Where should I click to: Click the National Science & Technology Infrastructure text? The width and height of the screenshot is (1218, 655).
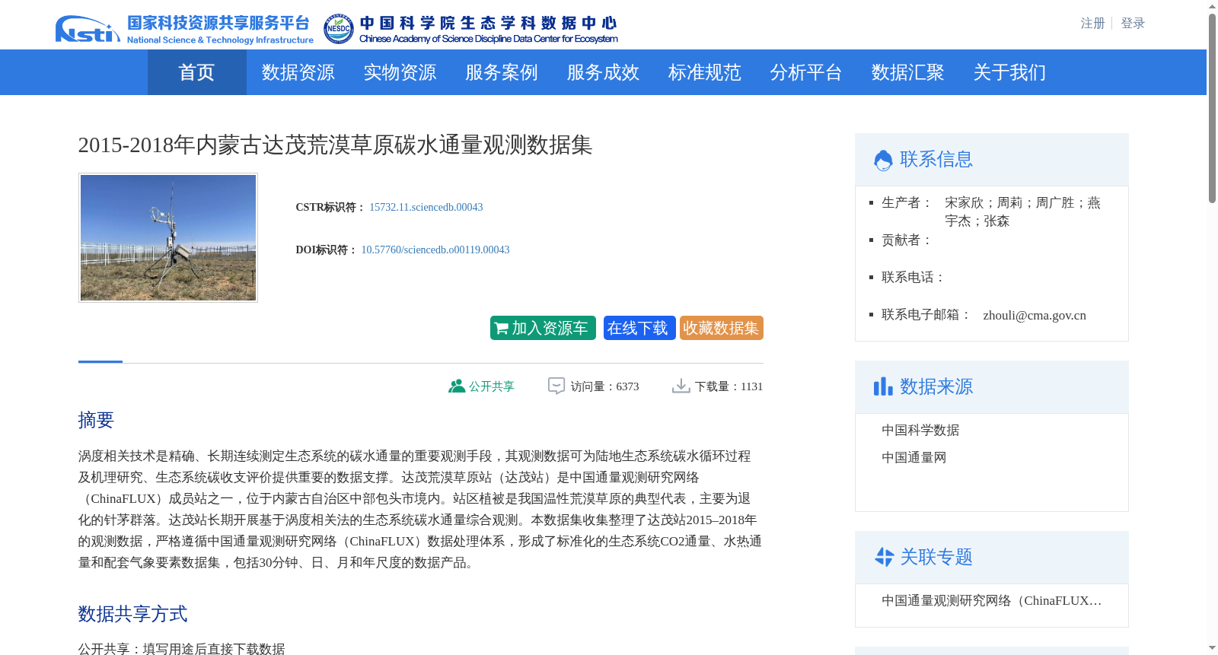[220, 40]
